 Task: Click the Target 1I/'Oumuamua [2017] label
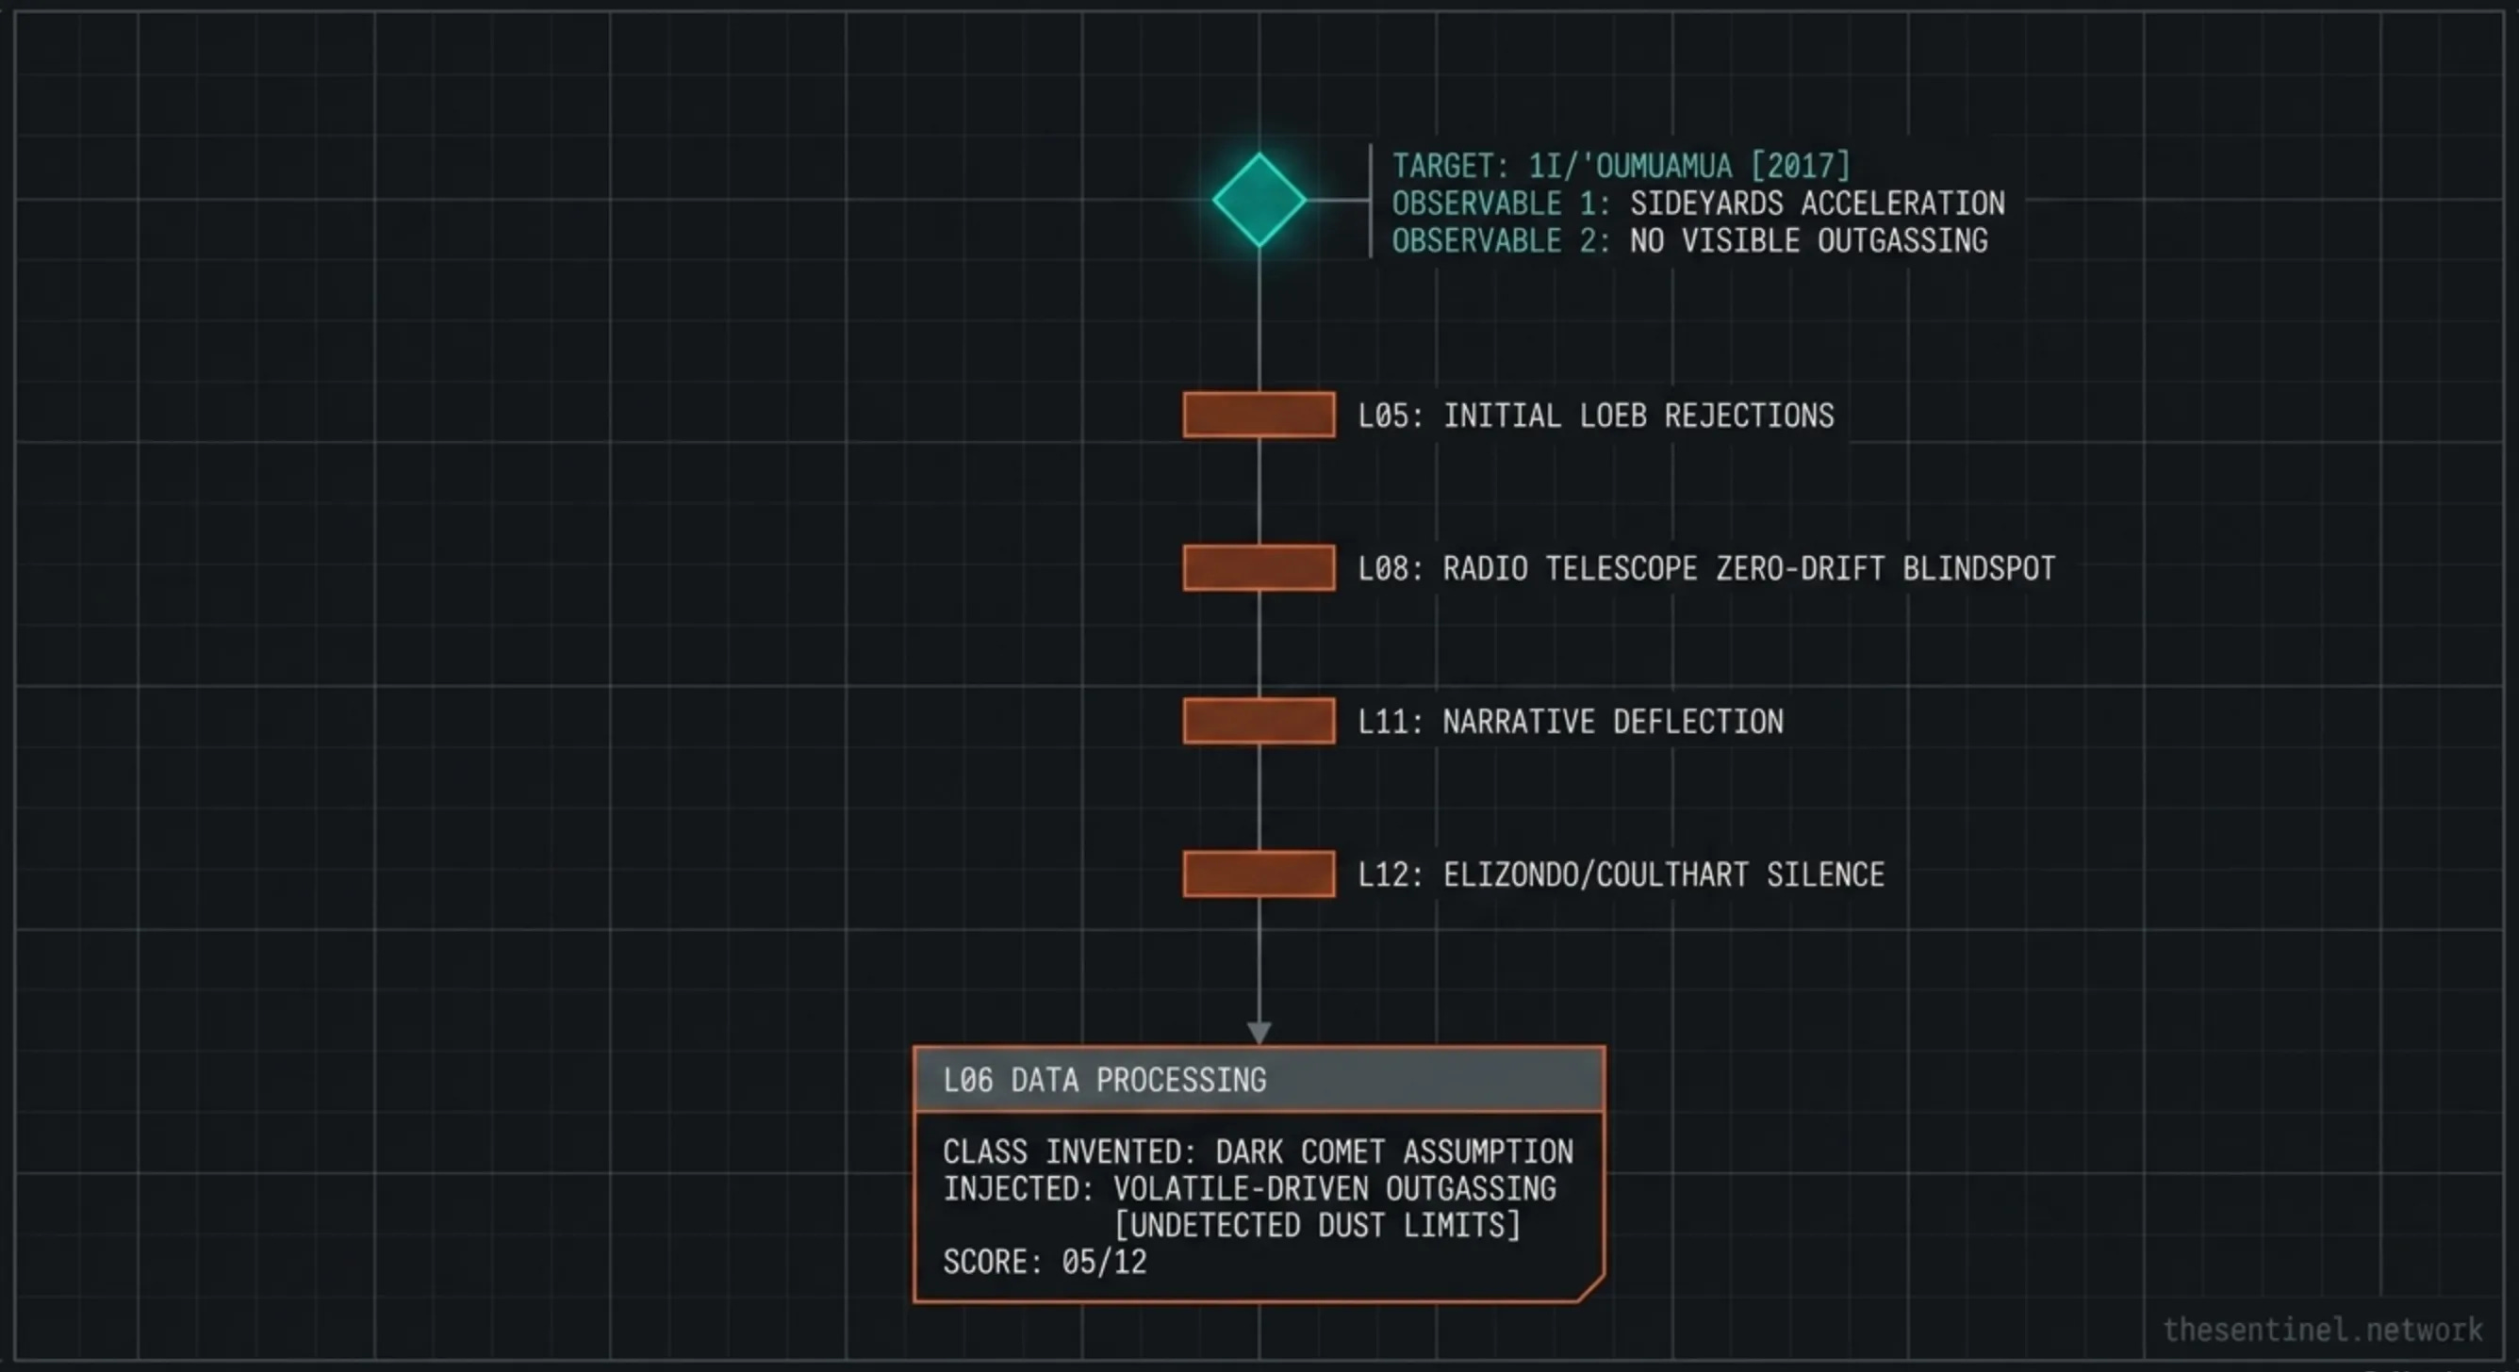pyautogui.click(x=1621, y=165)
